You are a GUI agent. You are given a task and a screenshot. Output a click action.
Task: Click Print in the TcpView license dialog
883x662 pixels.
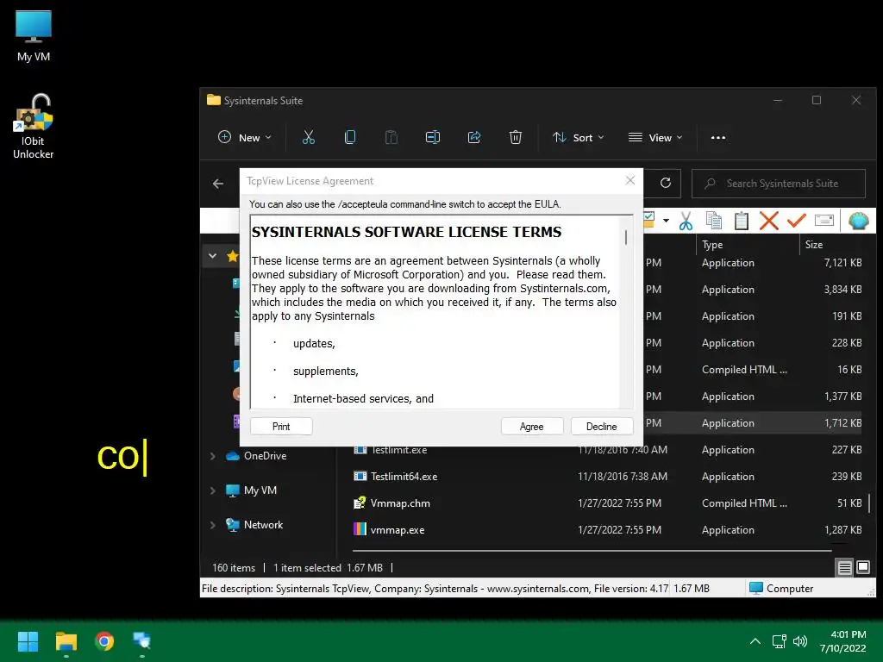pyautogui.click(x=281, y=426)
